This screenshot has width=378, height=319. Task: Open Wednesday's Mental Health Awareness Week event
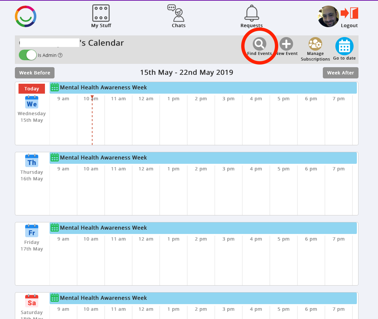pos(203,88)
